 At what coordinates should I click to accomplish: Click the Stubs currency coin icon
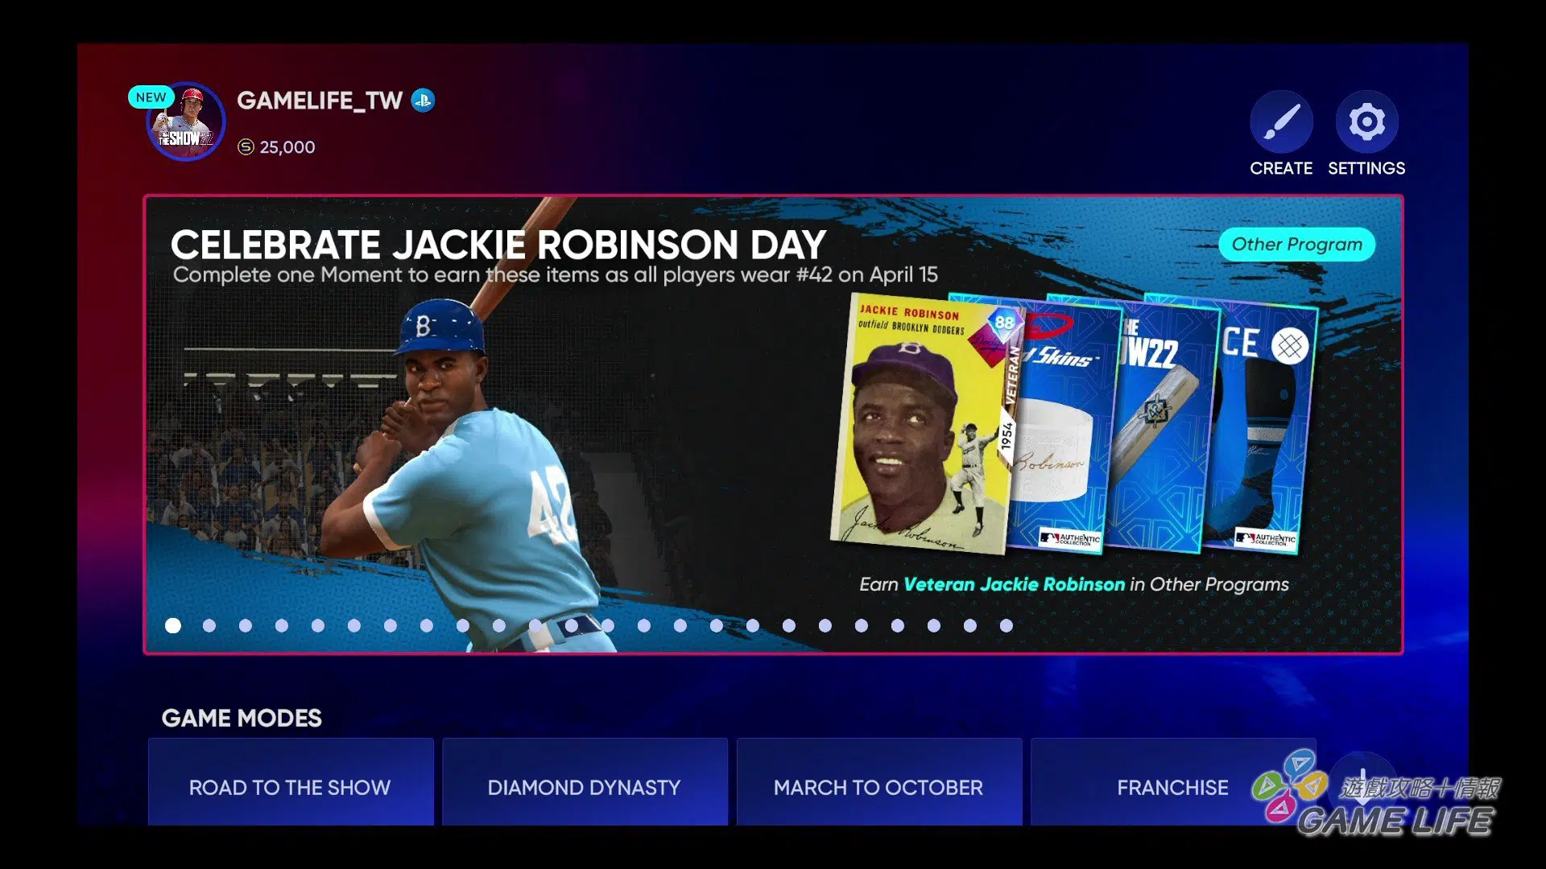point(246,147)
